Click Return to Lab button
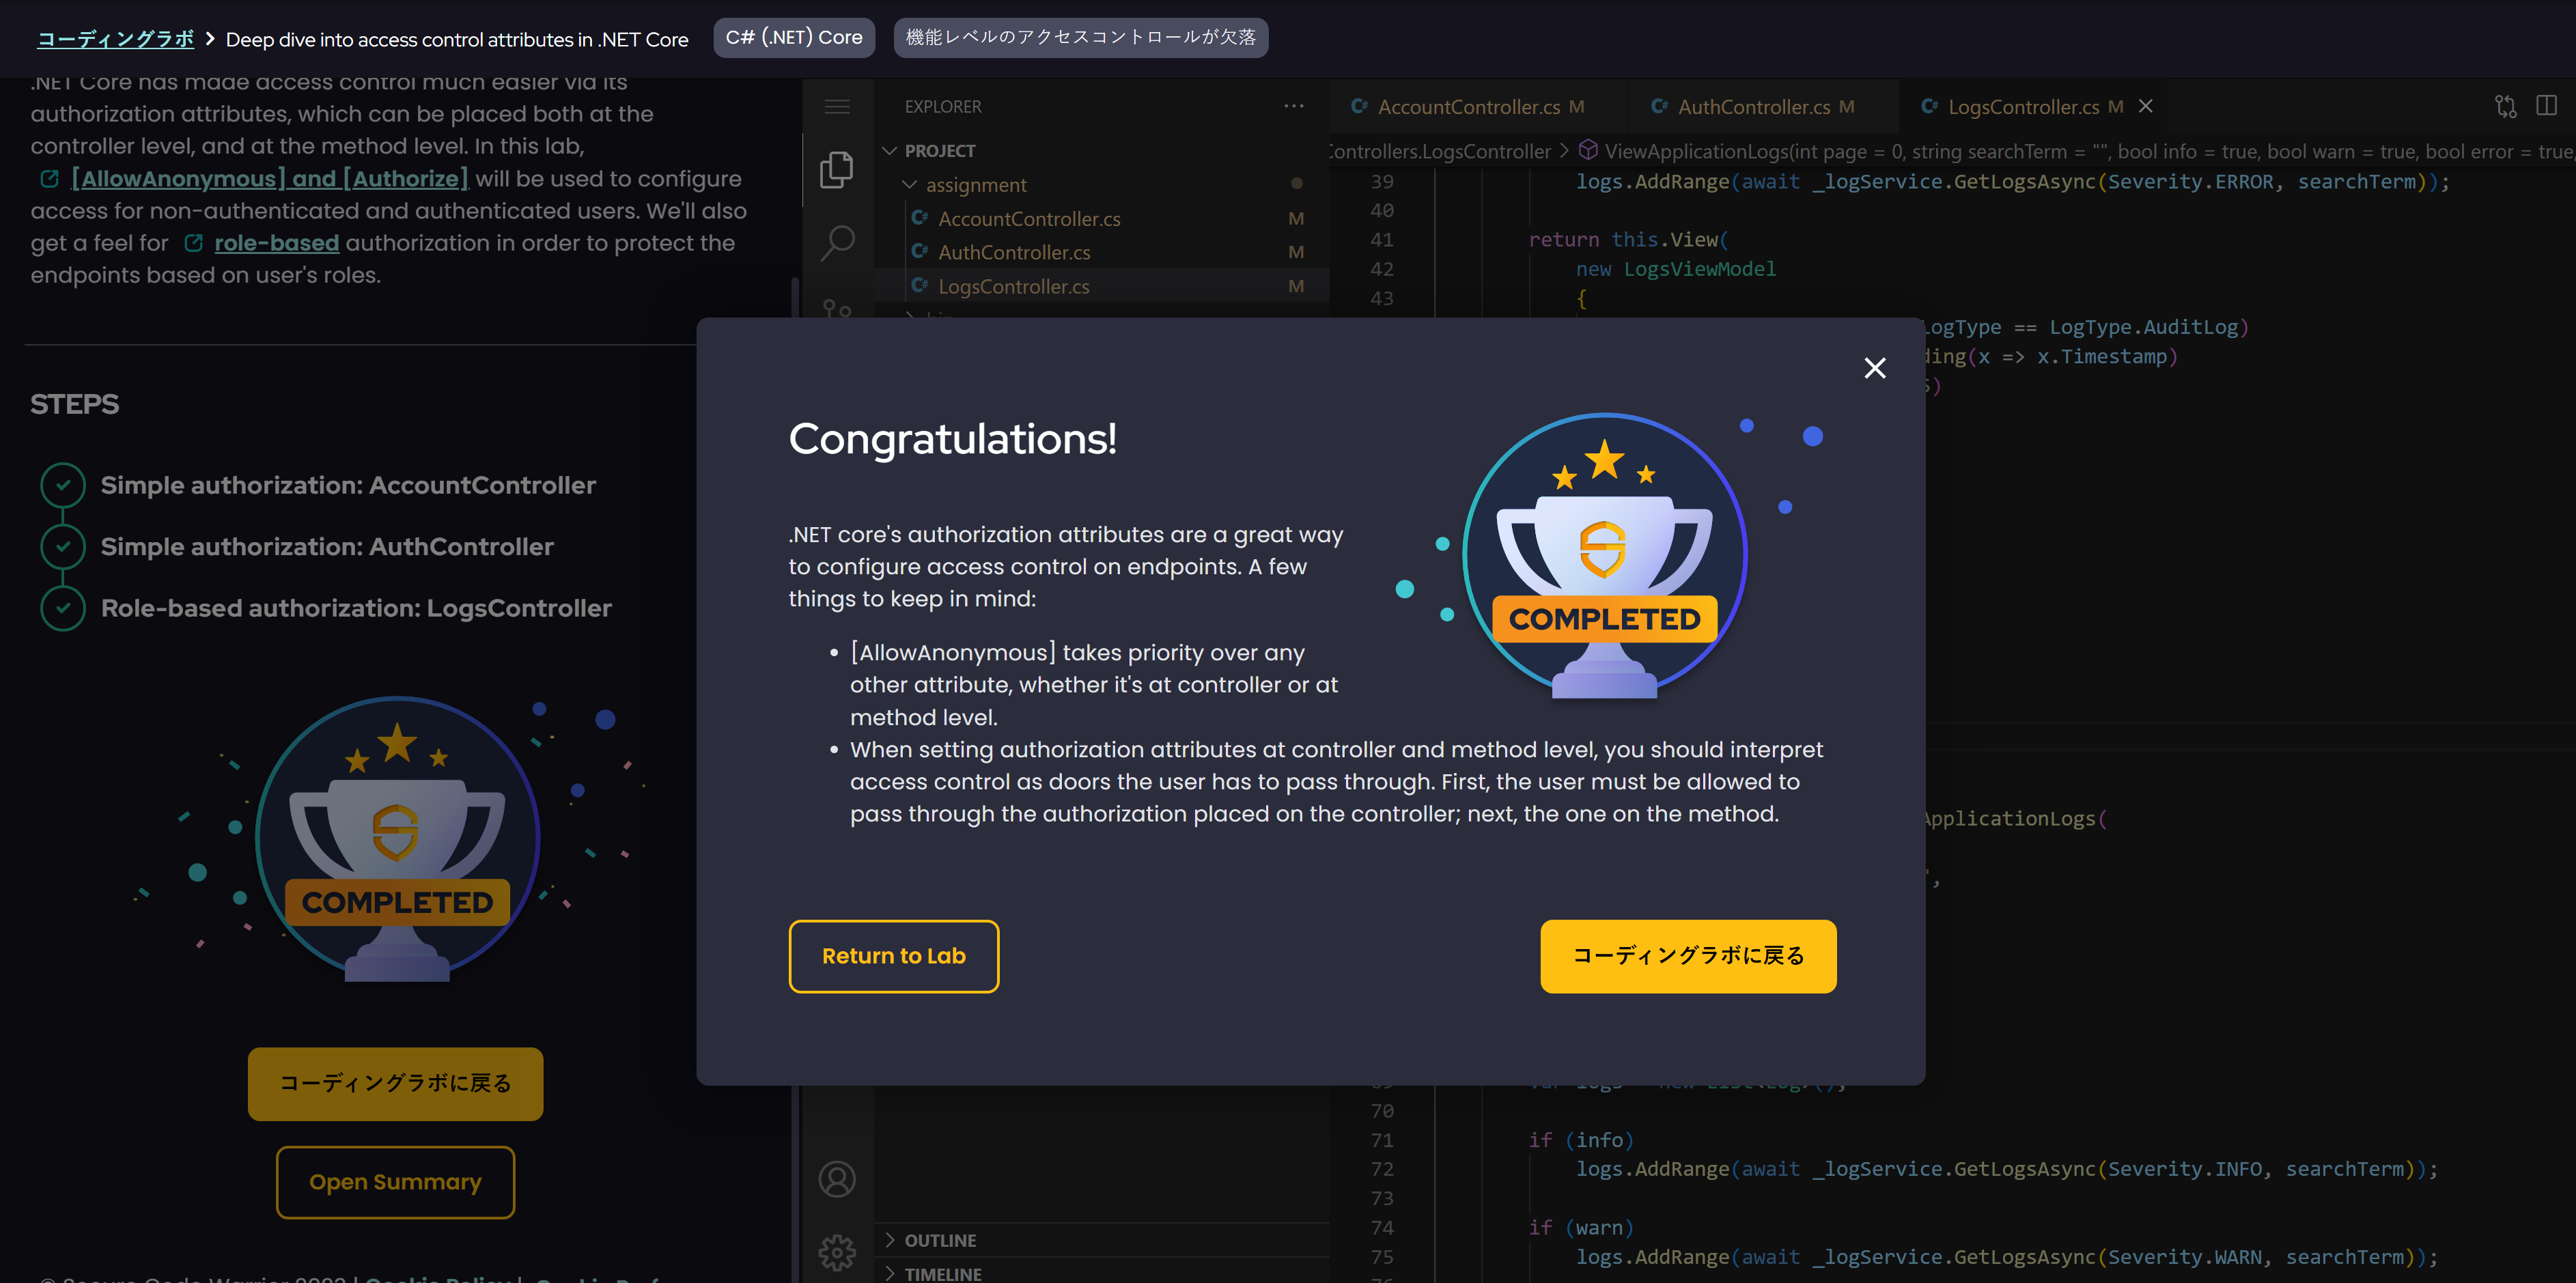Image resolution: width=2576 pixels, height=1283 pixels. [x=893, y=956]
